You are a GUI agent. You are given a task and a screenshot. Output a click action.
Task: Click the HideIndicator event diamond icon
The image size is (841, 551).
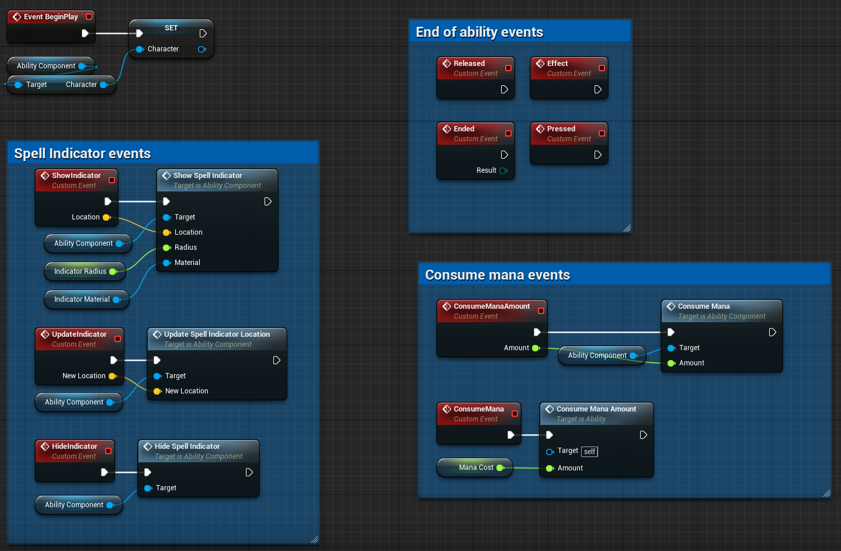(45, 447)
